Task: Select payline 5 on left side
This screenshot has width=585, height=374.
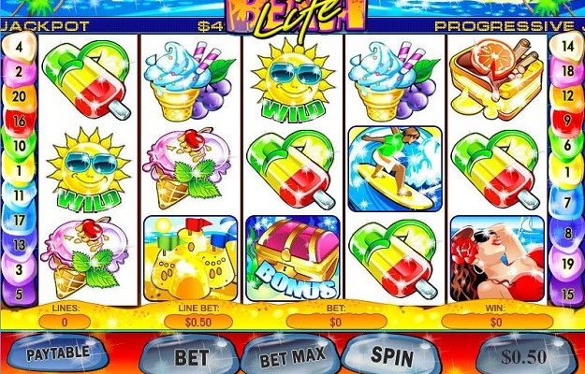Action: 19,294
